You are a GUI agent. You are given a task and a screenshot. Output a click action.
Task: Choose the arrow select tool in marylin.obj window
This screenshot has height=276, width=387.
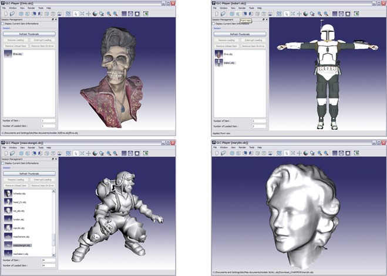[x=287, y=153]
